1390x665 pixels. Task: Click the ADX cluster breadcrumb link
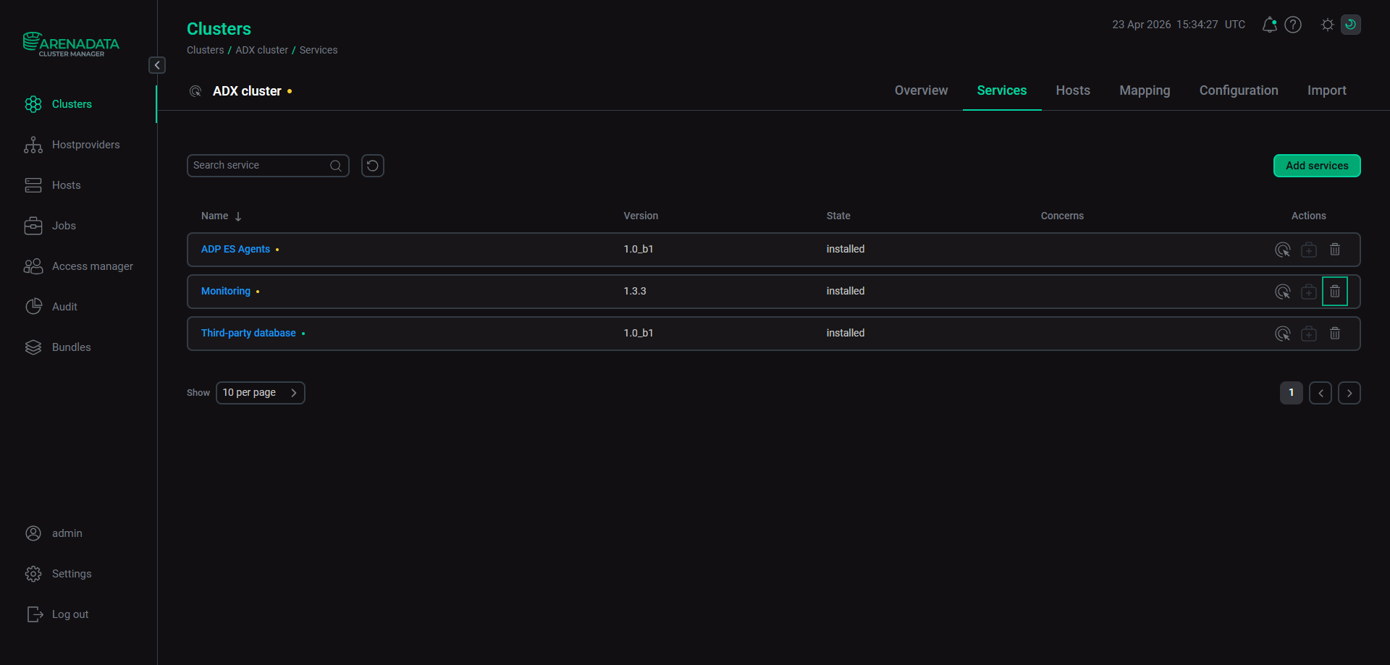[261, 50]
